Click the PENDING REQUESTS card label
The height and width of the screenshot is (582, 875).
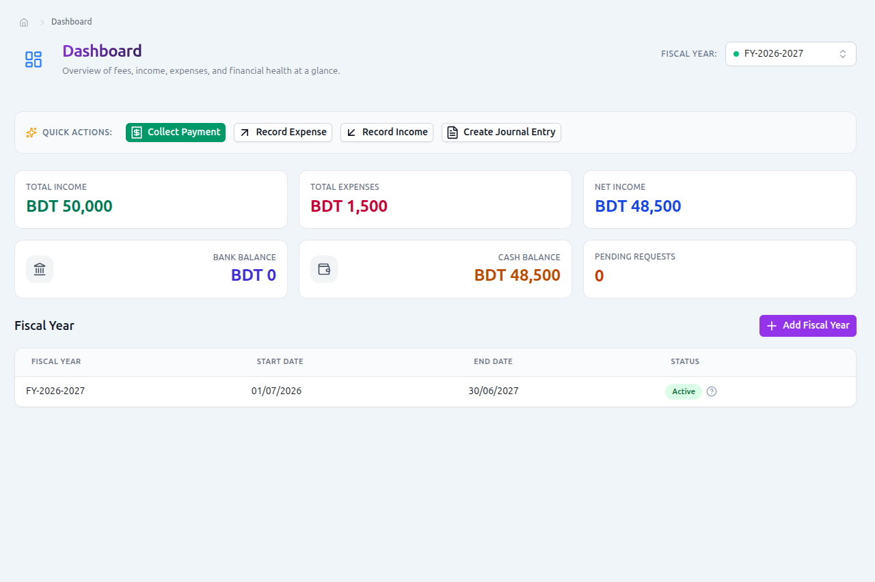[635, 257]
